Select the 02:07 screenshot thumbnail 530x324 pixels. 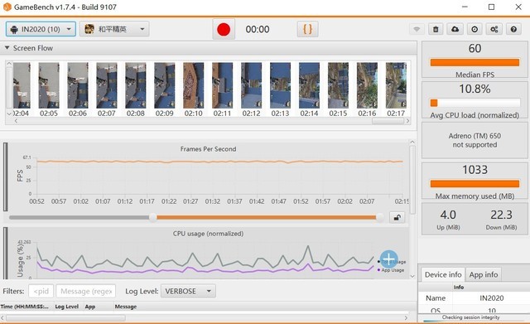tap(107, 85)
